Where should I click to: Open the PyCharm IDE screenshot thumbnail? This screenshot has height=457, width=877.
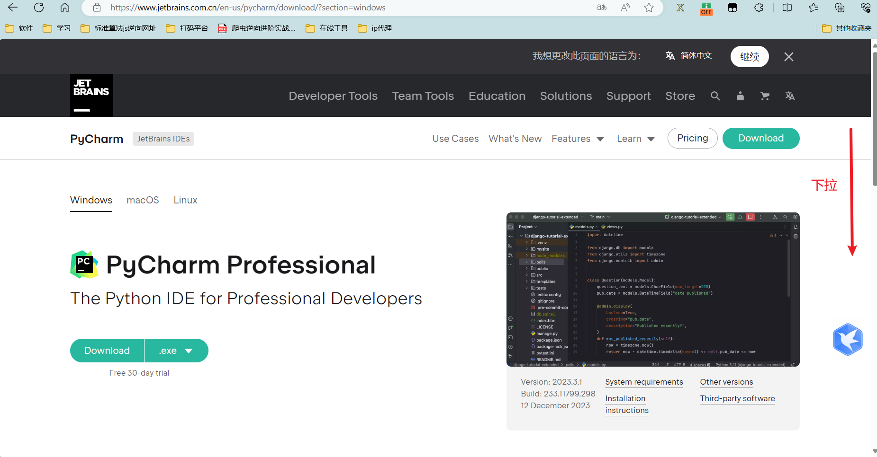653,290
